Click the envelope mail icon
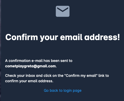124x101 pixels. coord(63,11)
